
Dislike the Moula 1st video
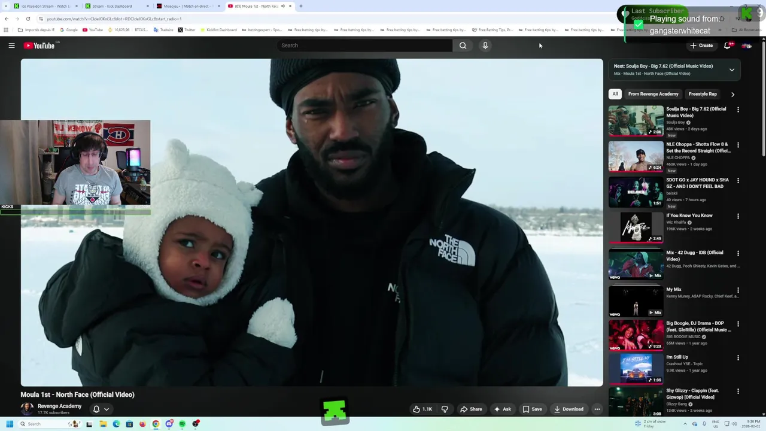click(445, 409)
